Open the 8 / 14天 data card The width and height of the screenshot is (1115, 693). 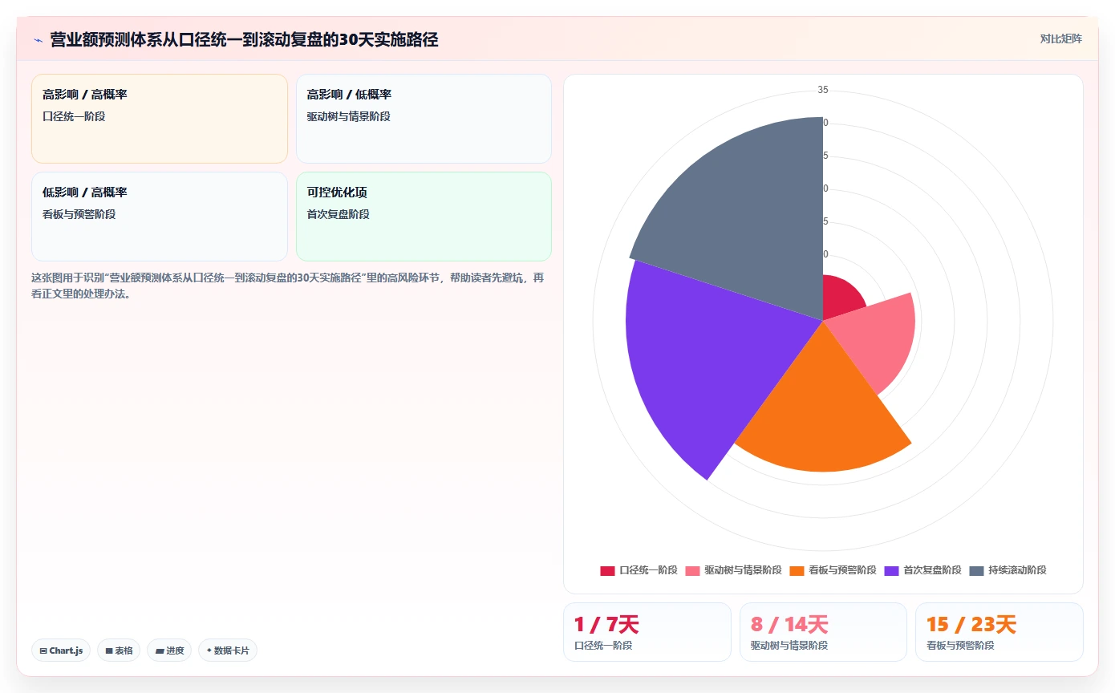(823, 632)
